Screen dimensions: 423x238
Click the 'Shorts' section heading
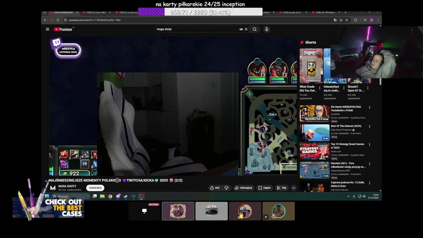pyautogui.click(x=310, y=42)
